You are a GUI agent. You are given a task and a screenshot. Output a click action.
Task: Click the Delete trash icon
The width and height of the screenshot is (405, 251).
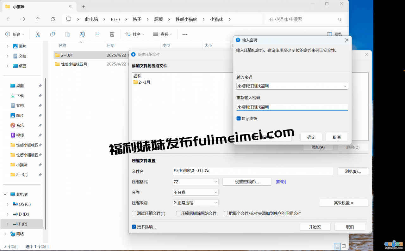(112, 34)
